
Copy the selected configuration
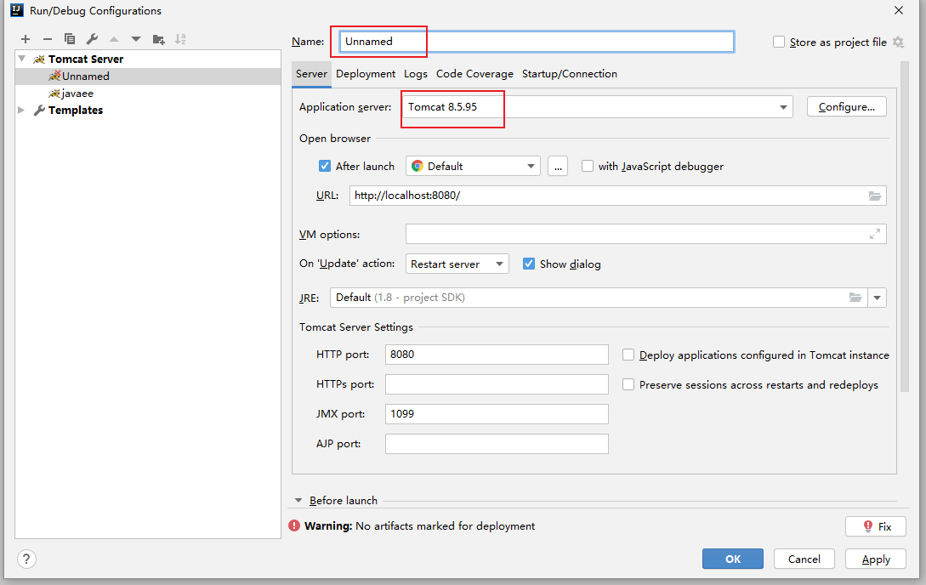coord(70,39)
